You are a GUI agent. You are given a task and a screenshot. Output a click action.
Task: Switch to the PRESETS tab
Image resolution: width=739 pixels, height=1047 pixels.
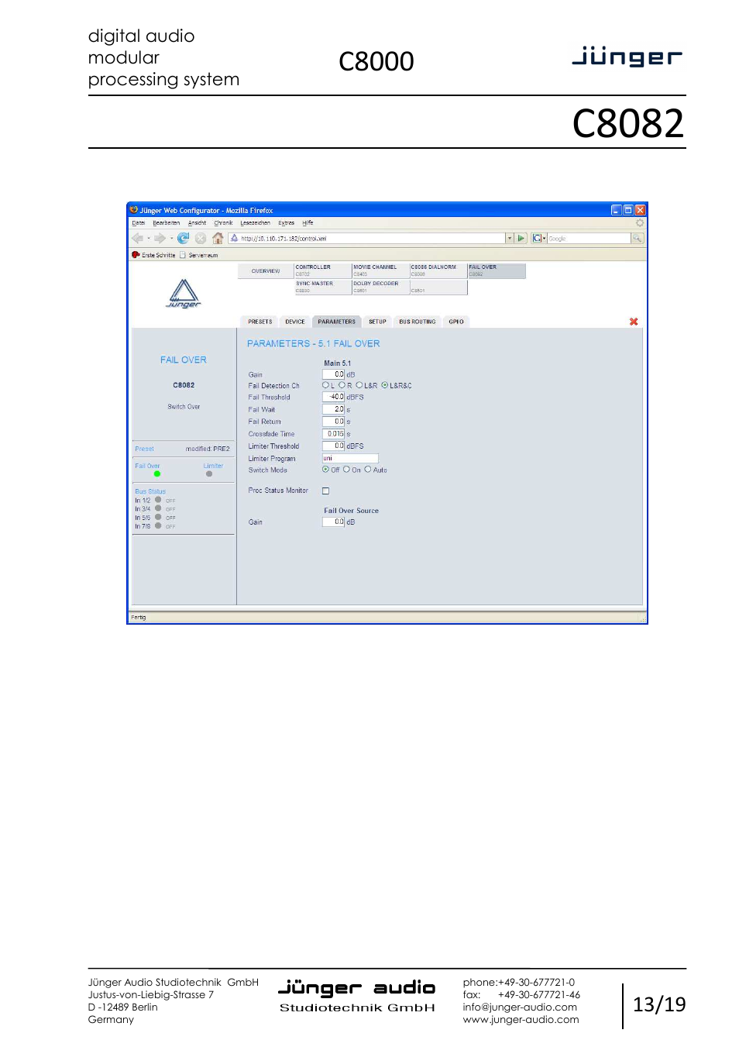click(260, 322)
